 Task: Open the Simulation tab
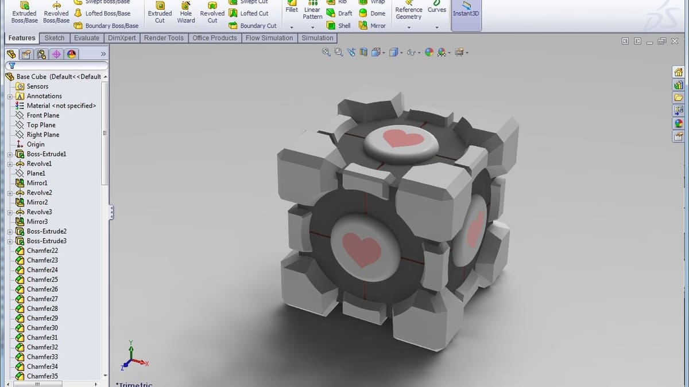tap(318, 38)
